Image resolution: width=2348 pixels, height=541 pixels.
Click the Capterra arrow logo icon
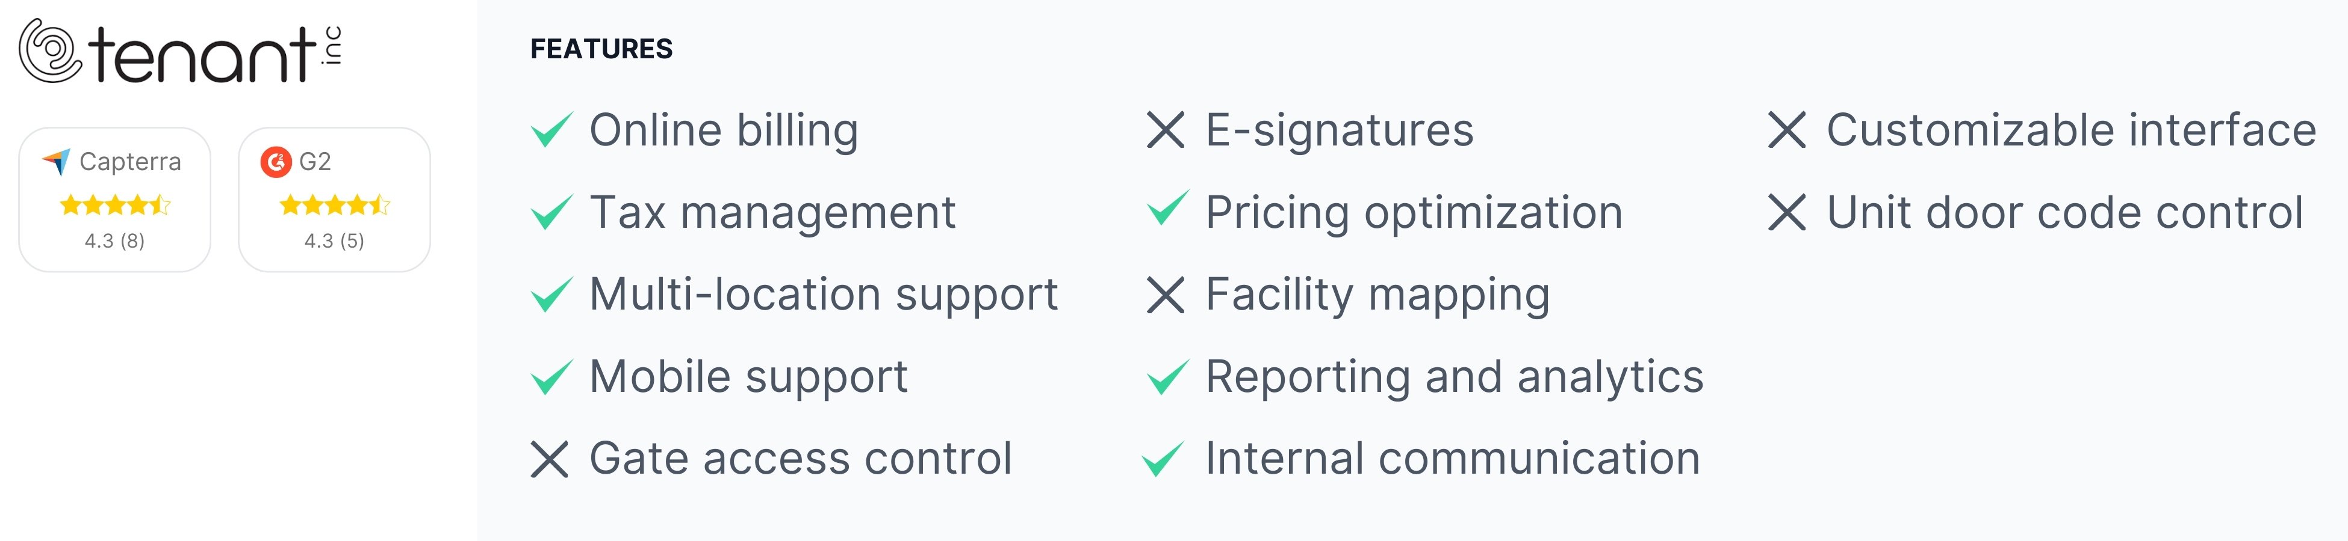(x=57, y=162)
